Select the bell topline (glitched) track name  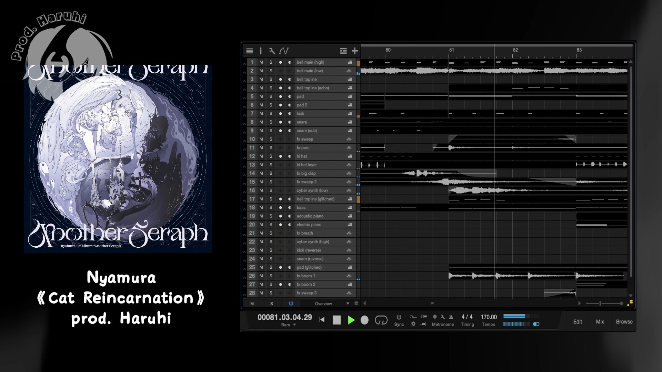click(315, 199)
